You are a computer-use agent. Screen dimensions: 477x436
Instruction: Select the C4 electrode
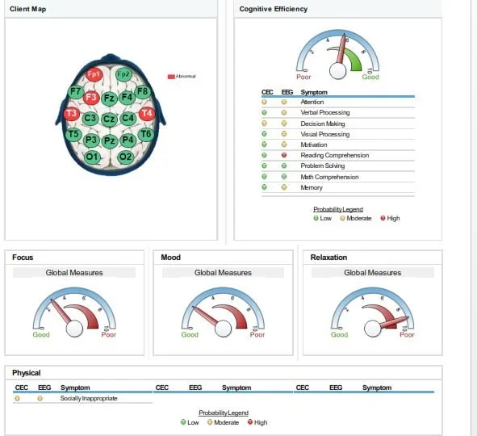[128, 118]
